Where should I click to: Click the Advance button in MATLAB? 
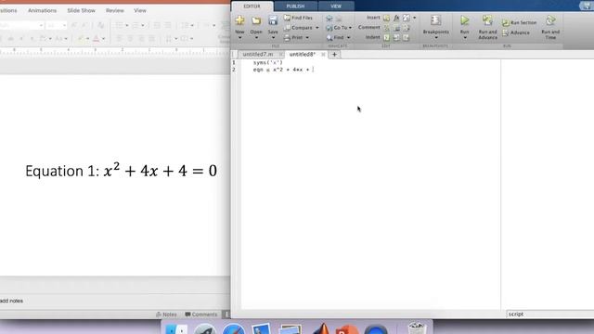tap(516, 33)
